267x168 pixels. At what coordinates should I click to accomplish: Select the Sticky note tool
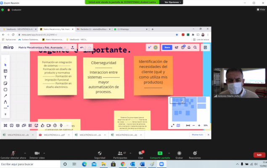tap(5, 83)
